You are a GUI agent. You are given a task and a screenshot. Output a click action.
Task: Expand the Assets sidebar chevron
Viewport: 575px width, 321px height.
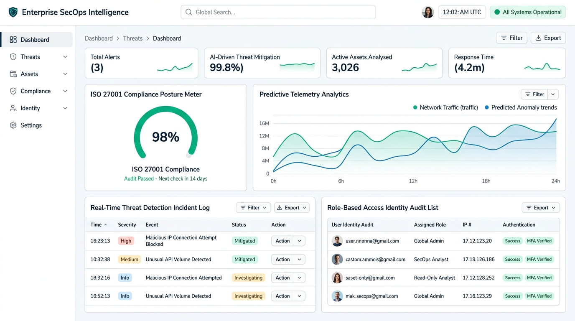65,74
